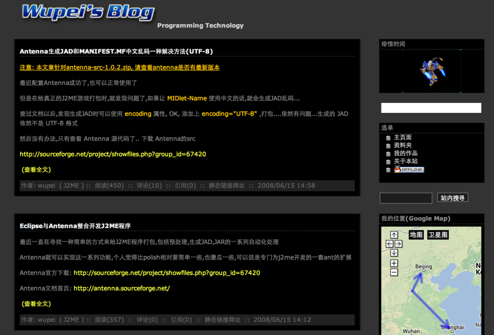Zoom in on the Google map
The width and height of the screenshot is (494, 335).
click(394, 263)
